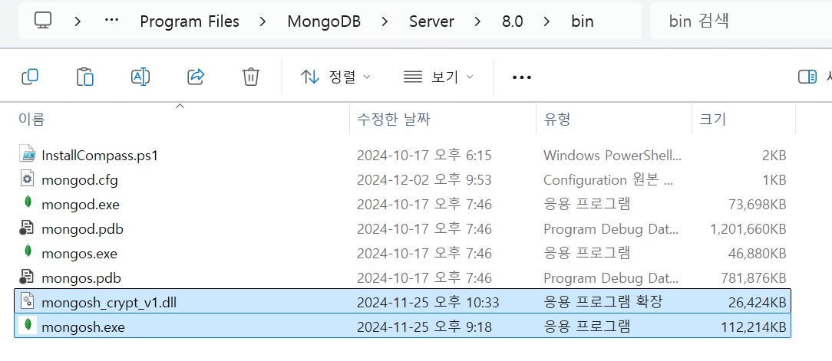Image resolution: width=832 pixels, height=361 pixels.
Task: Select the mongosh.exe file name
Action: [84, 327]
